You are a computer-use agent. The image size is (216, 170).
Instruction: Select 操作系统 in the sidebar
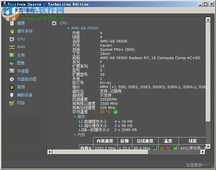(x=25, y=31)
